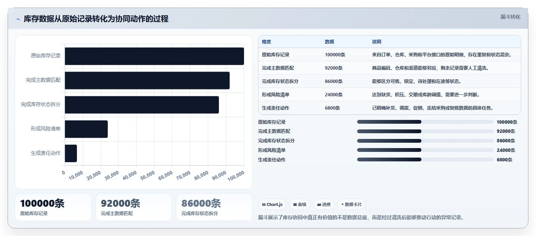Image resolution: width=536 pixels, height=236 pixels.
Task: Click the 原始库存记录 bar in the chart
Action: point(154,56)
